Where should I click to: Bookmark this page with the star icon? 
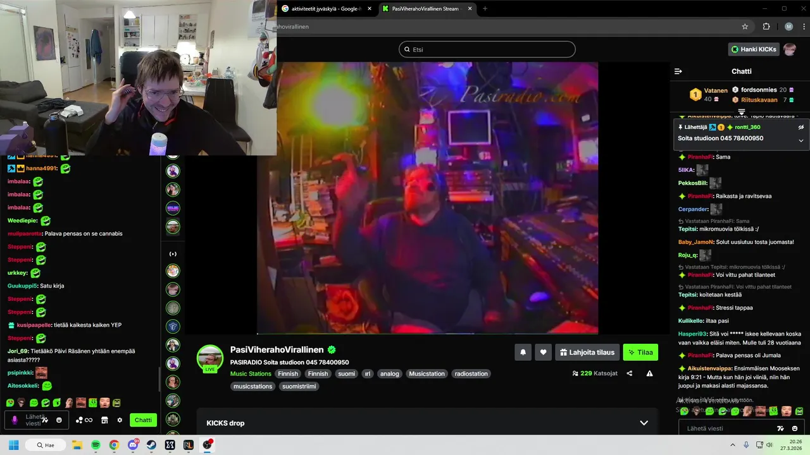coord(745,27)
